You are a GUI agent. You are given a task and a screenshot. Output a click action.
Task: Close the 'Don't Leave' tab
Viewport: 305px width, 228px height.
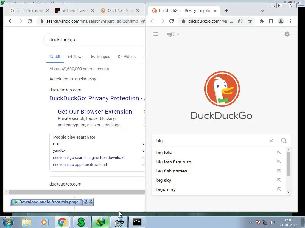click(93, 11)
